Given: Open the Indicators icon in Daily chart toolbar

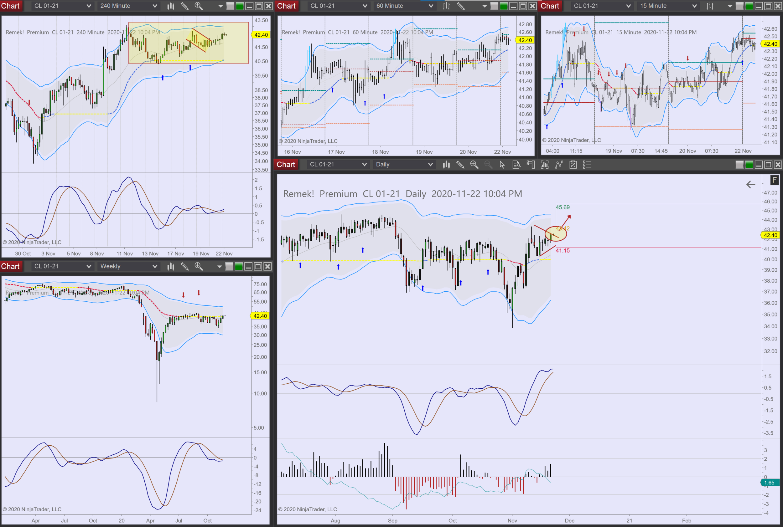Looking at the screenshot, I should pyautogui.click(x=559, y=164).
